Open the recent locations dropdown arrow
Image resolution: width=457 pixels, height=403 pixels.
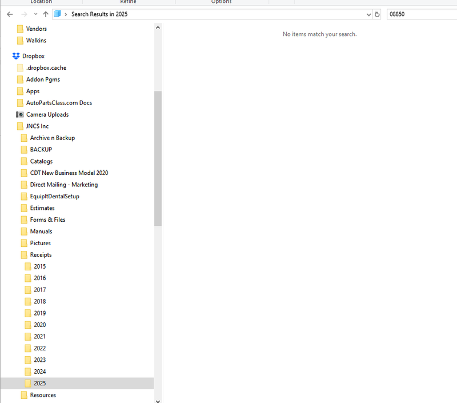coord(35,14)
